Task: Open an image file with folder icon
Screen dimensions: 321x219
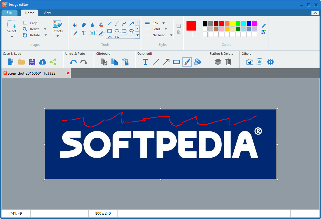Action: [x=21, y=62]
